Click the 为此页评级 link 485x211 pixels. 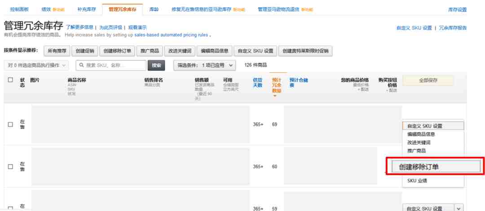point(110,27)
